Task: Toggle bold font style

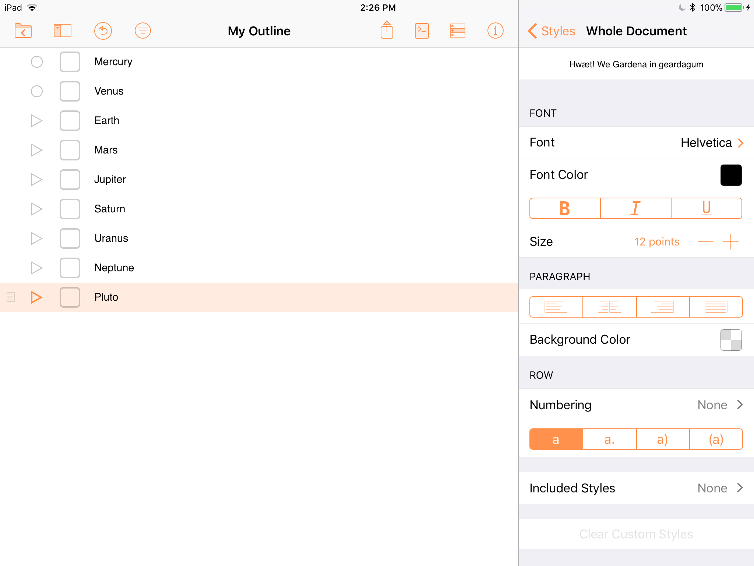Action: 565,209
